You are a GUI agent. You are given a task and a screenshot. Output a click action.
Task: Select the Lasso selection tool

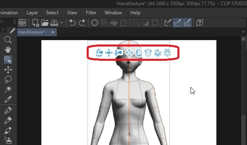8,79
